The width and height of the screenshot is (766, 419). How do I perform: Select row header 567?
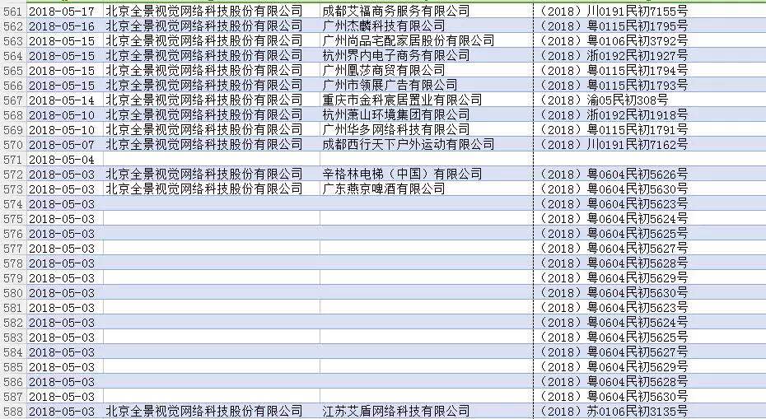[13, 100]
